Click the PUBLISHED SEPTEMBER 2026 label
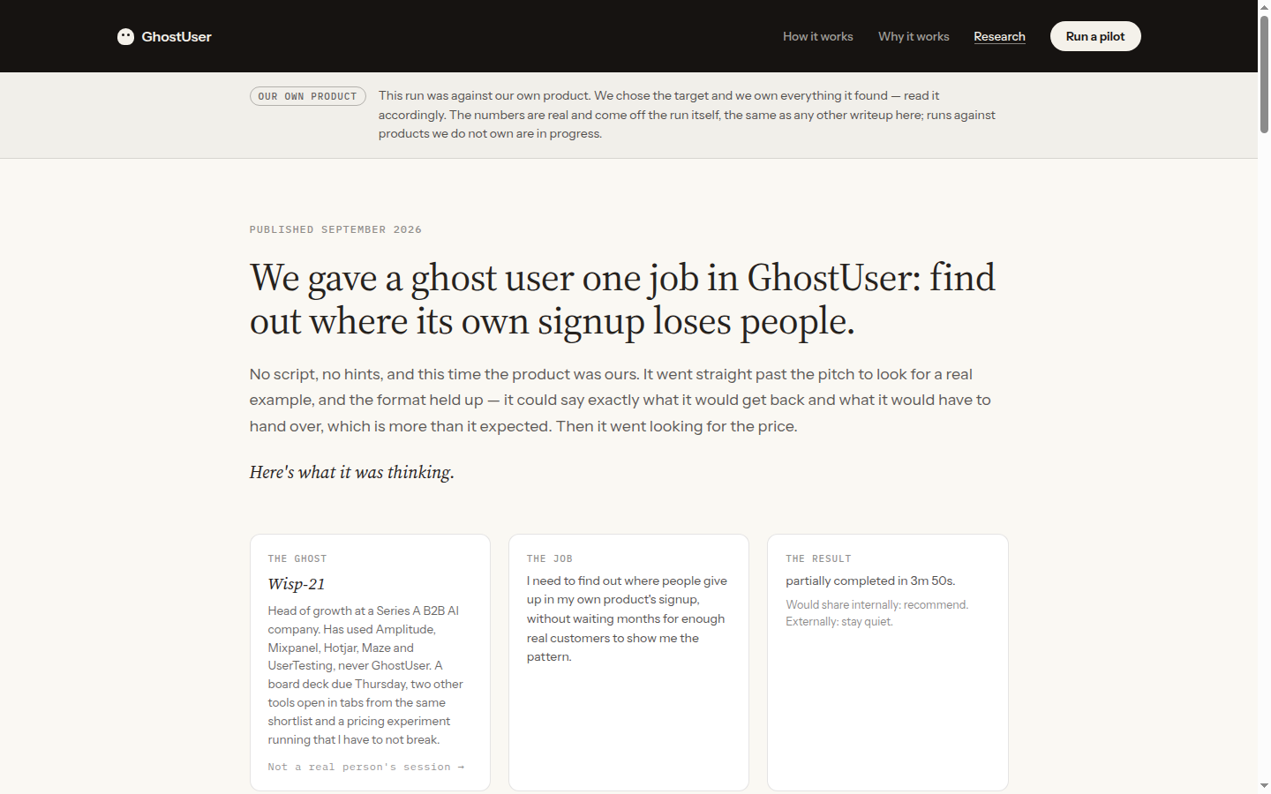 335,229
